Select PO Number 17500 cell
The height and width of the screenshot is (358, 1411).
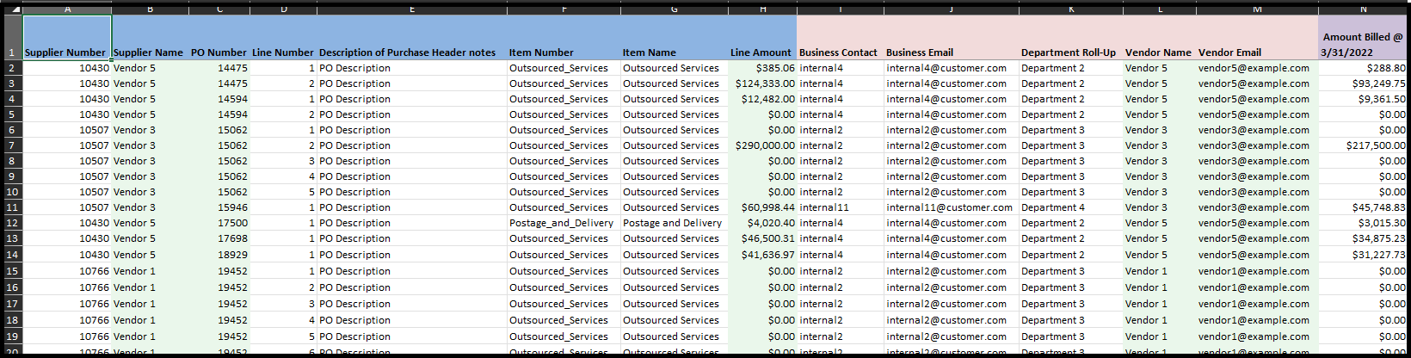[x=219, y=223]
